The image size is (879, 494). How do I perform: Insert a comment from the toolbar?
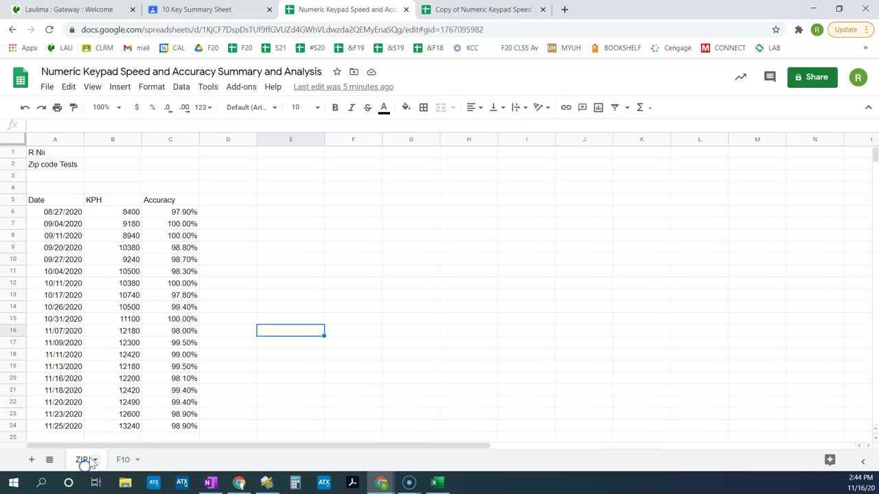click(582, 108)
